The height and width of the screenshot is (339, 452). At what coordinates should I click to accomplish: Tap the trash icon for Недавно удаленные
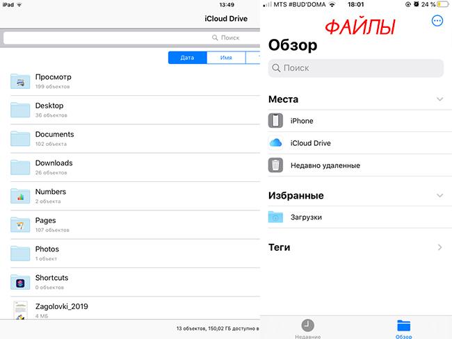275,165
